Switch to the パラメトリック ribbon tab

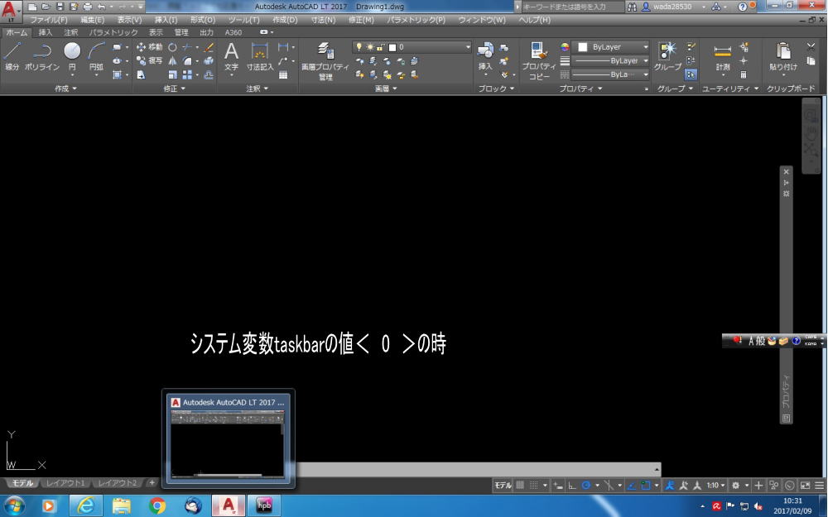pos(113,32)
